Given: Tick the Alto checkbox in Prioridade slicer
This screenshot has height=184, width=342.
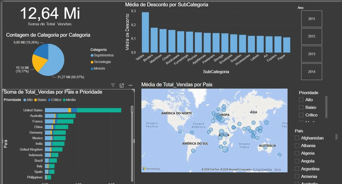Looking at the screenshot, I should [x=301, y=100].
